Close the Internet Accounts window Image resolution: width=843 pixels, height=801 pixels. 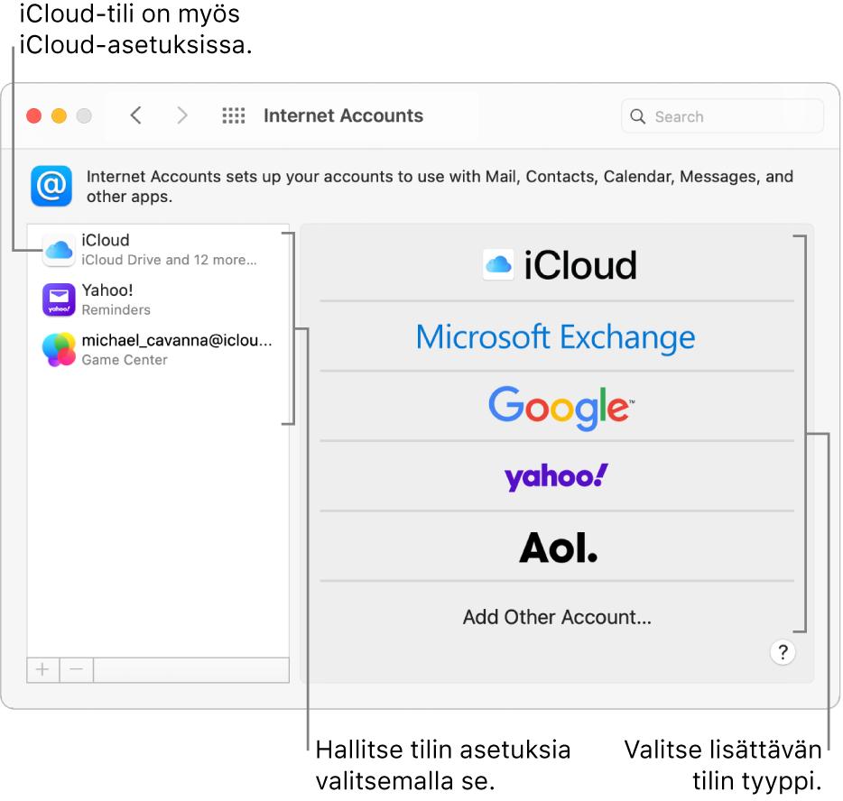[34, 115]
